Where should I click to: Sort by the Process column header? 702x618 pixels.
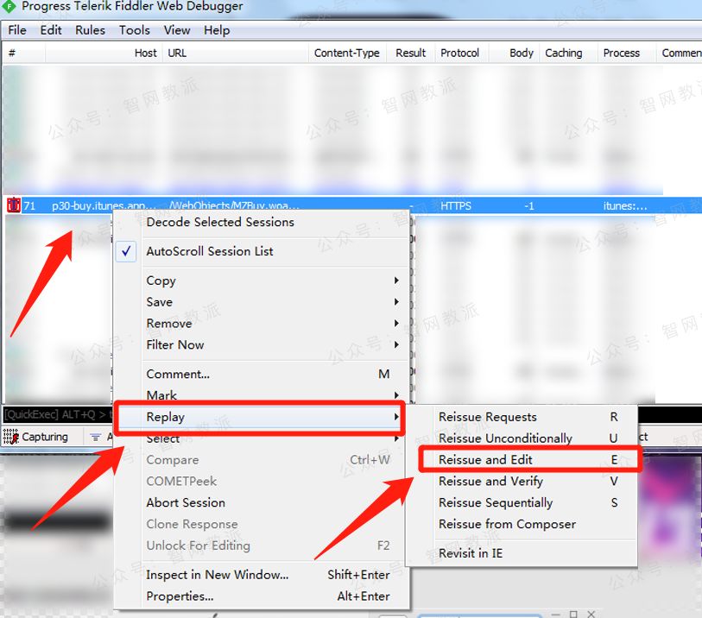pyautogui.click(x=627, y=53)
